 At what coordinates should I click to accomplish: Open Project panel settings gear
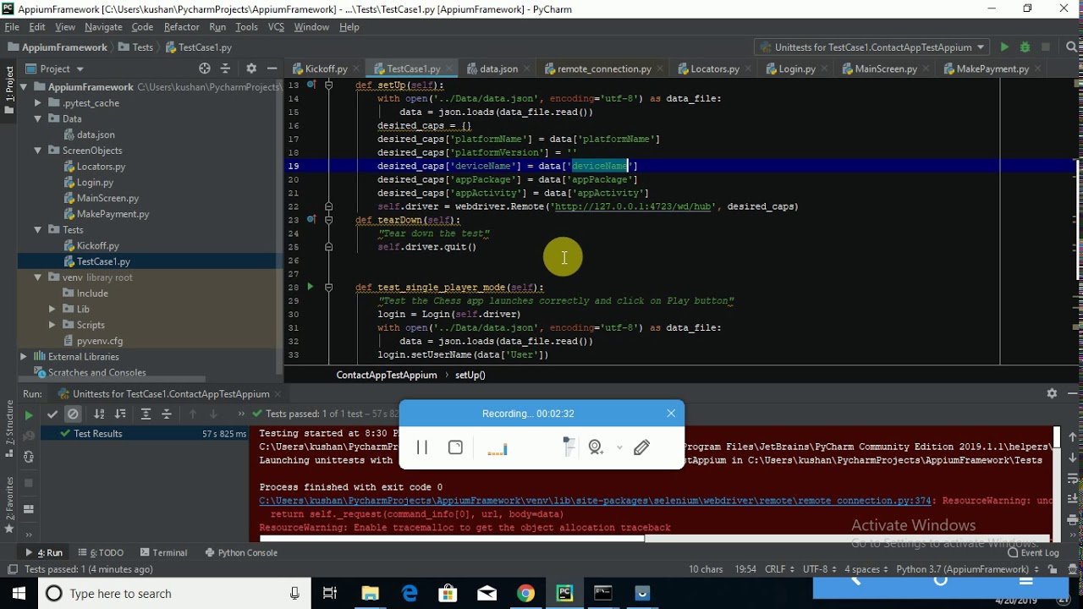tap(251, 69)
